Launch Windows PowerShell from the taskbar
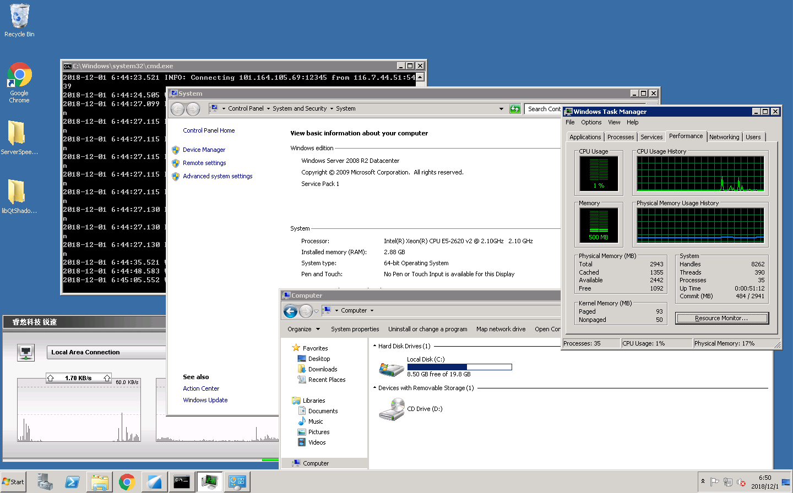Image resolution: width=793 pixels, height=493 pixels. pos(72,482)
